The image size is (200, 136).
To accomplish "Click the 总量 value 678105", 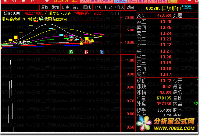I will click(x=164, y=98).
